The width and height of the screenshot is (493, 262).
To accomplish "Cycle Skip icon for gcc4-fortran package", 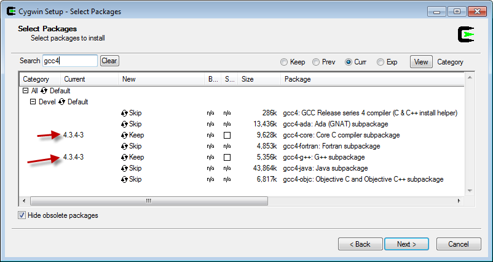I will [x=125, y=146].
